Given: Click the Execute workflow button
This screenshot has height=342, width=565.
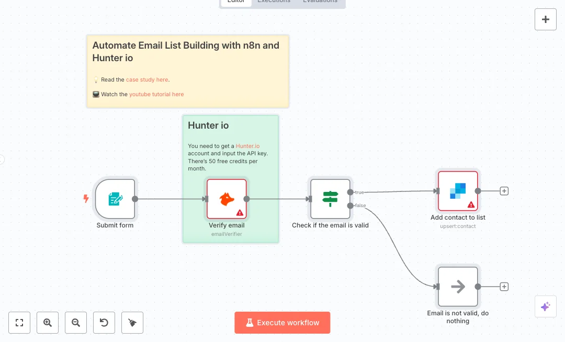Looking at the screenshot, I should (x=282, y=323).
